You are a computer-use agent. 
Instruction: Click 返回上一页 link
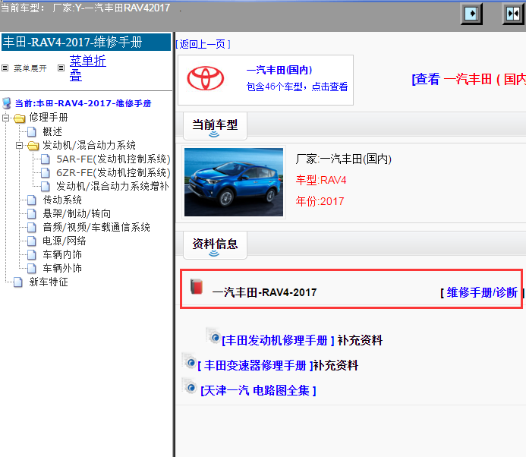(203, 44)
